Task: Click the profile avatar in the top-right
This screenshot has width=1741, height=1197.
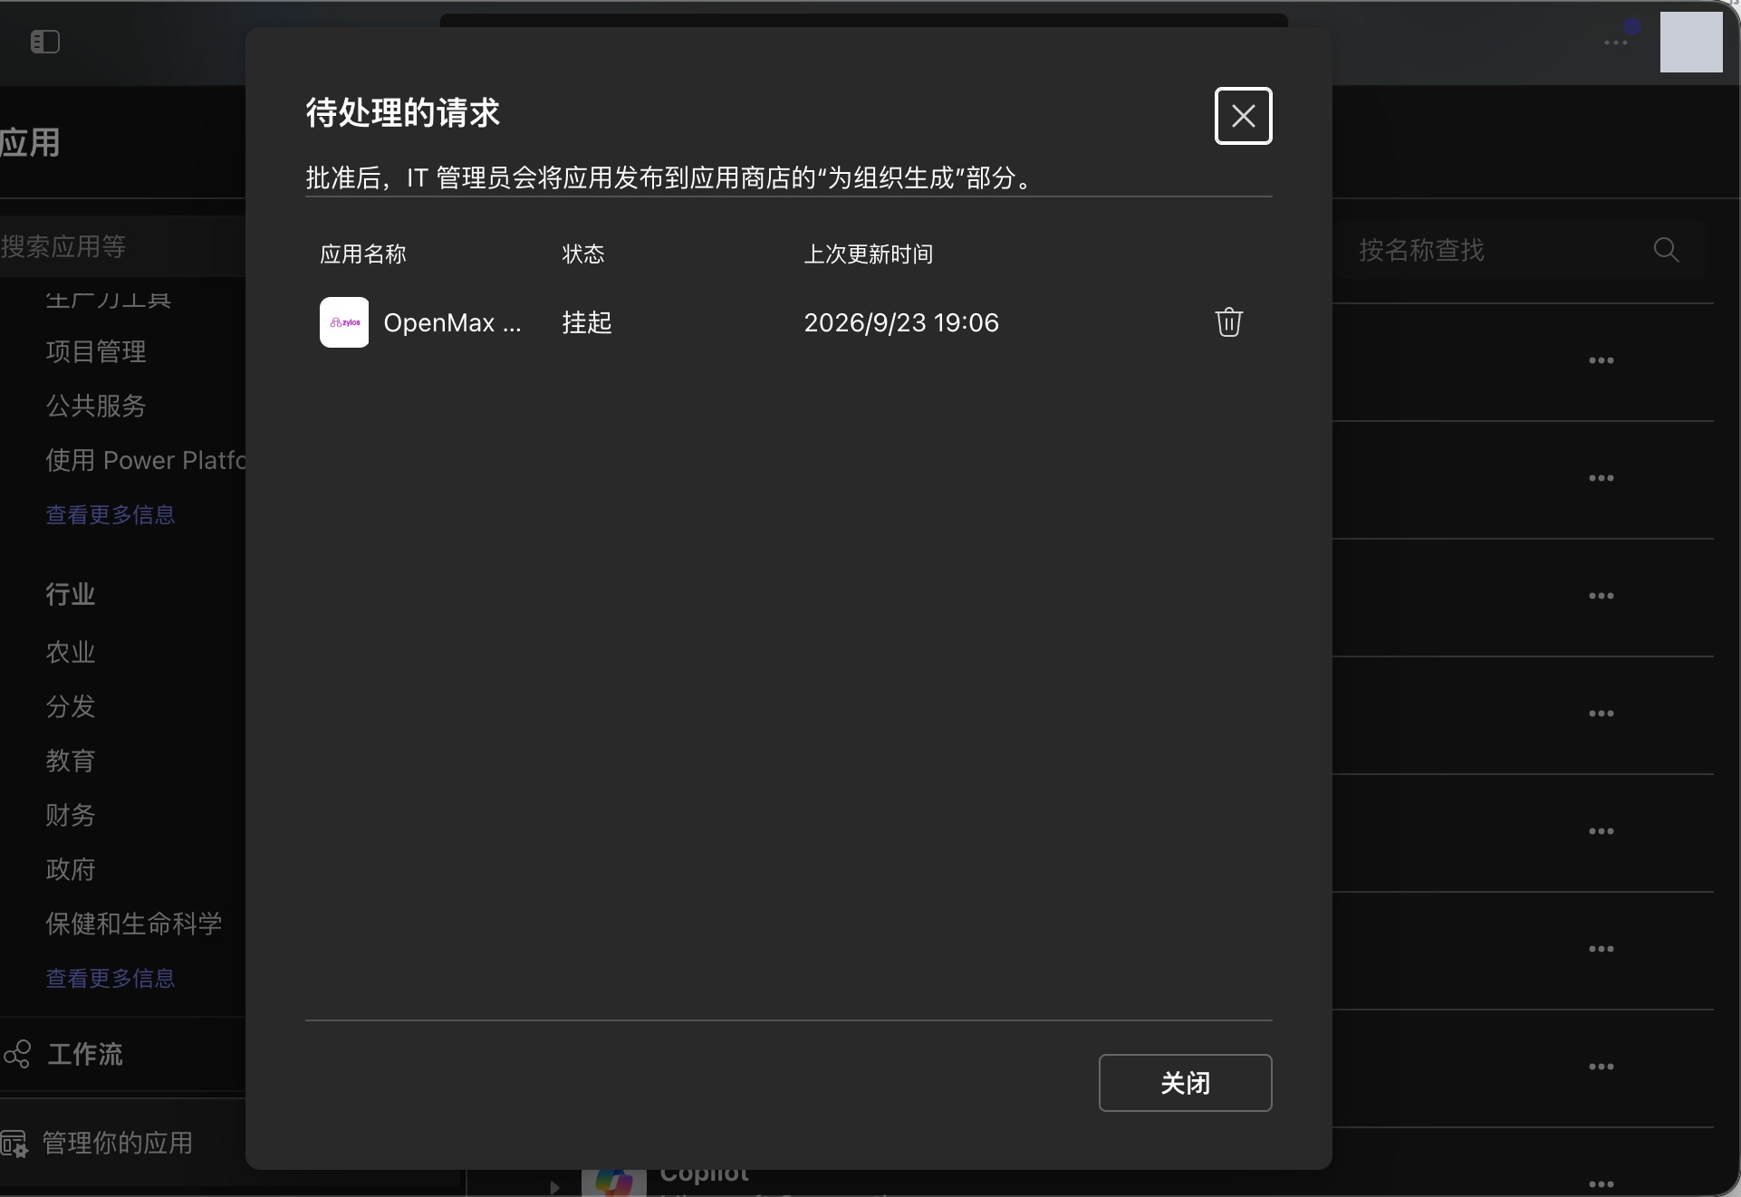Action: 1691,42
